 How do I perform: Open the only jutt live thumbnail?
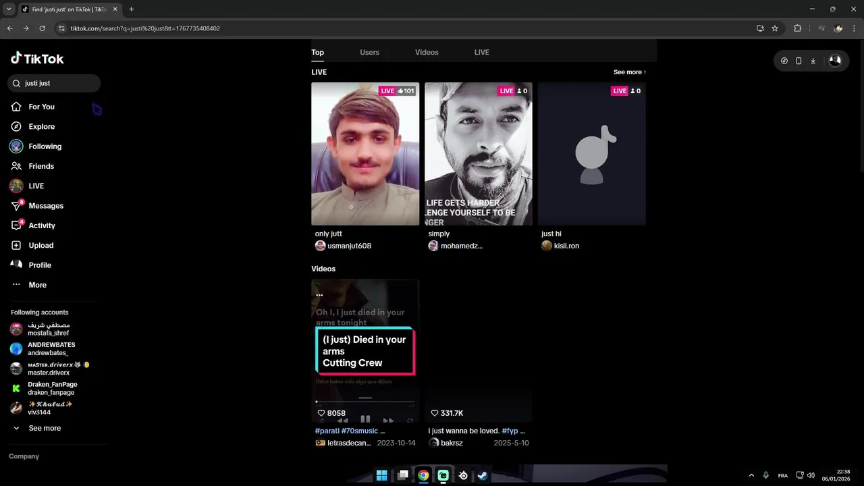[365, 154]
